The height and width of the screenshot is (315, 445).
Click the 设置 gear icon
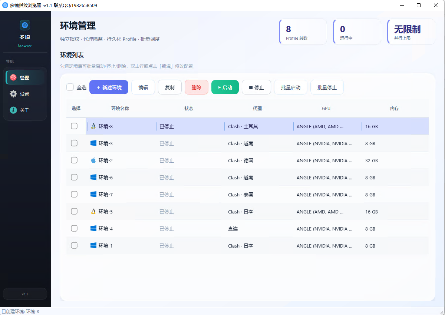[13, 94]
